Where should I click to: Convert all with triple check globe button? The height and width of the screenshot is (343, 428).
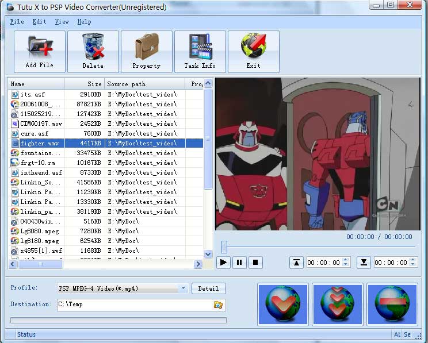pyautogui.click(x=337, y=305)
